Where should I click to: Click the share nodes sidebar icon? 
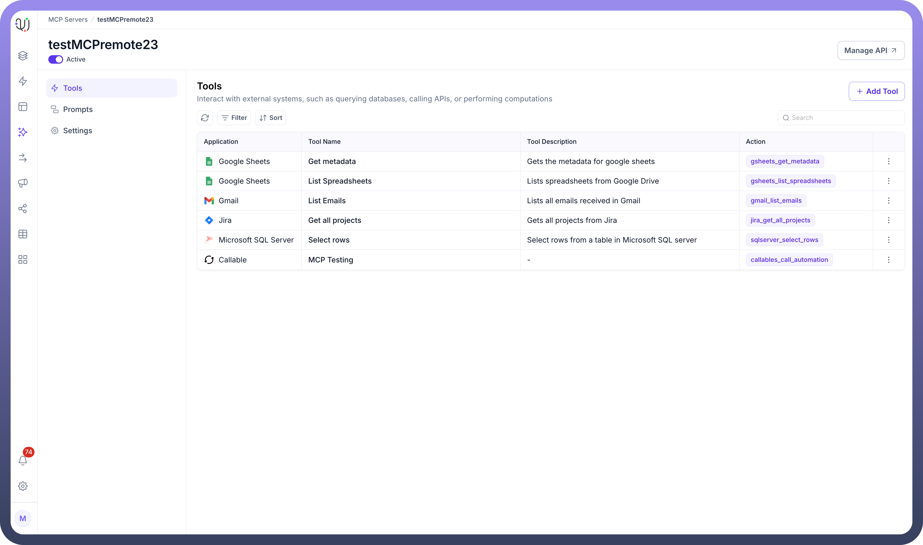pyautogui.click(x=23, y=209)
